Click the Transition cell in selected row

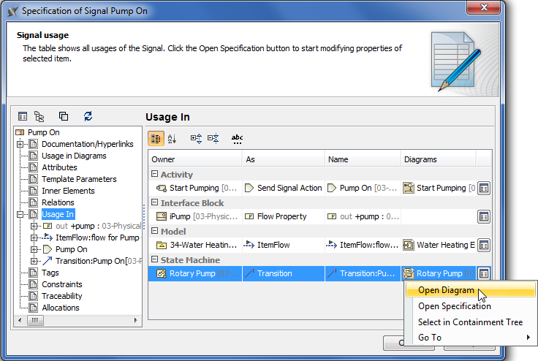284,273
